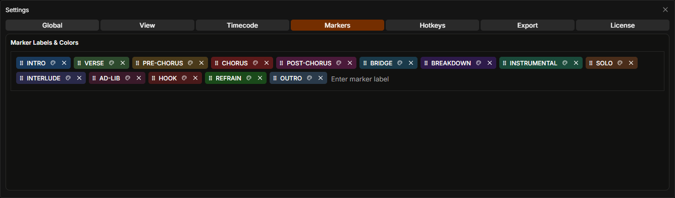Open the License tab

[622, 25]
